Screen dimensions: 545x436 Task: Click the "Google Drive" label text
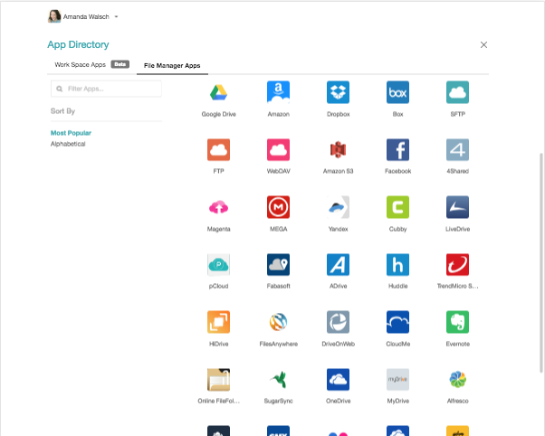click(x=218, y=114)
